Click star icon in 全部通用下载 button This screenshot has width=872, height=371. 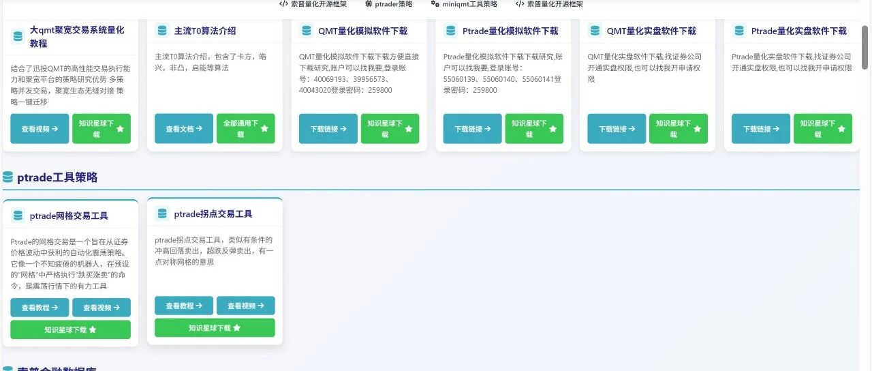coord(264,128)
